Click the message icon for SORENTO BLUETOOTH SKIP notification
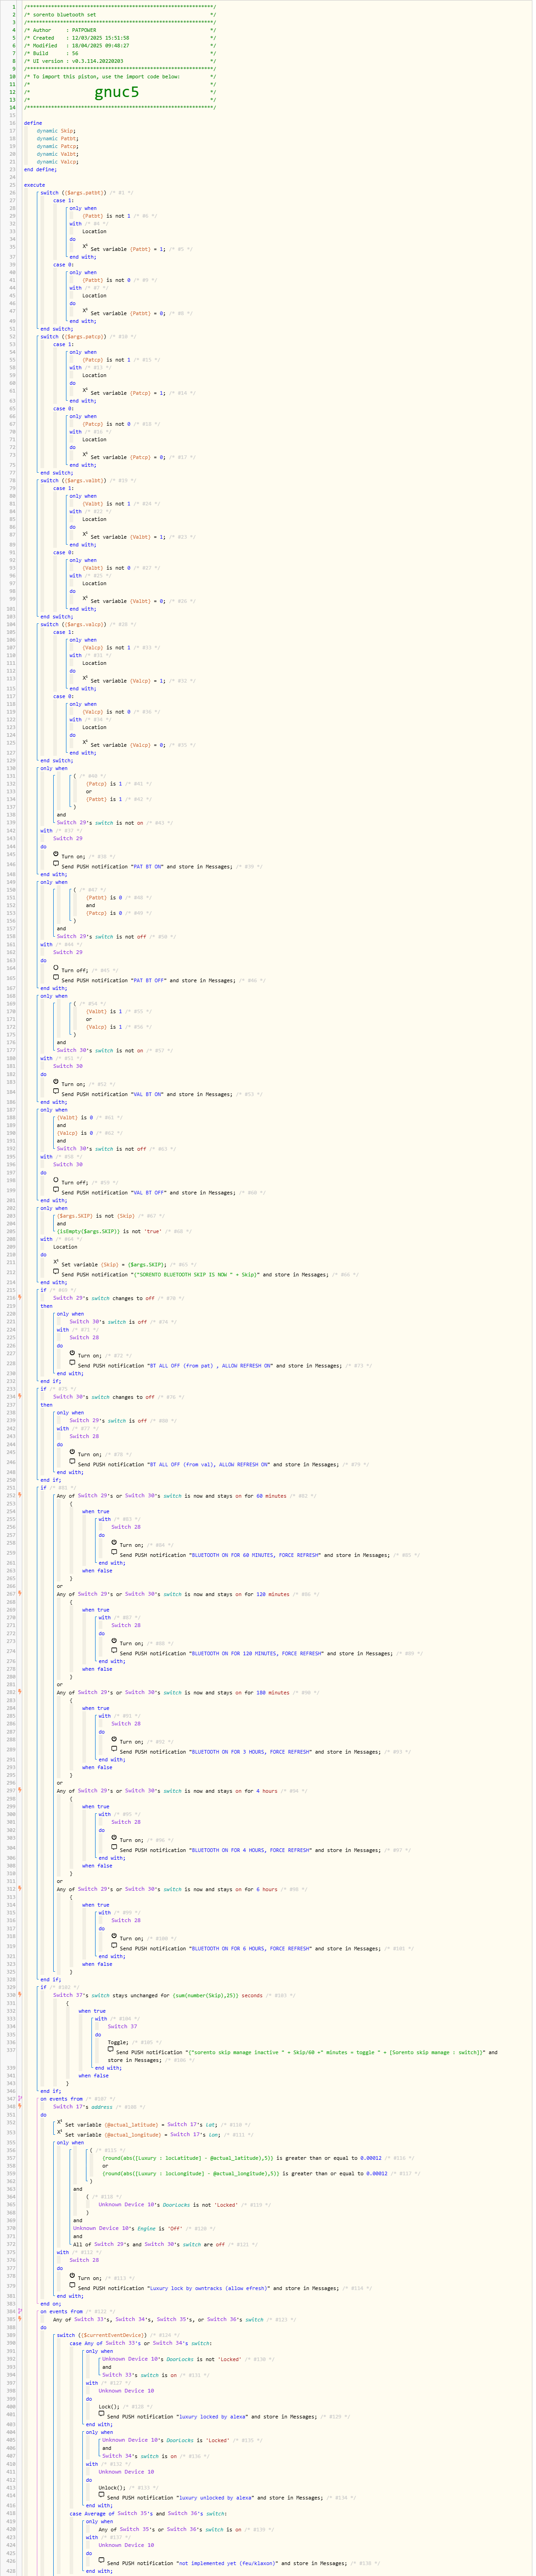Image resolution: width=536 pixels, height=2576 pixels. pos(56,1272)
